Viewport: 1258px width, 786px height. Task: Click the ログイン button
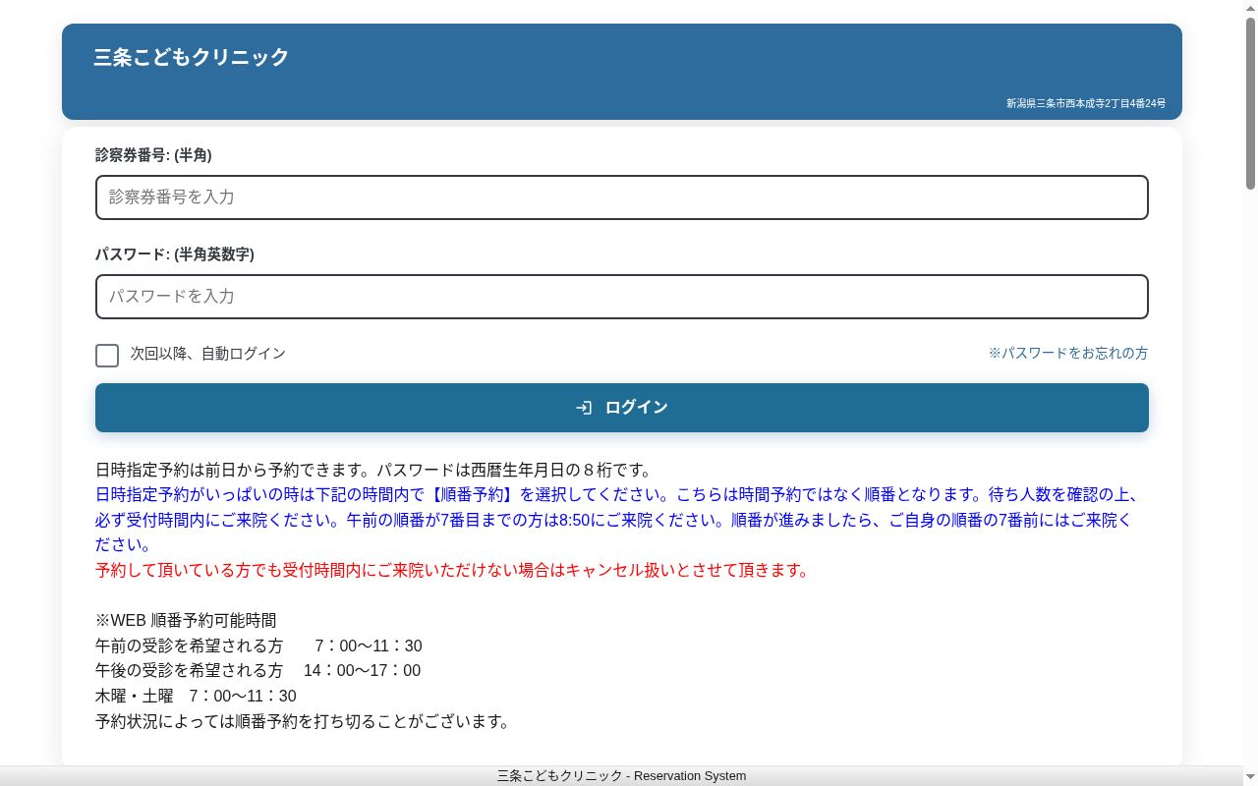621,408
